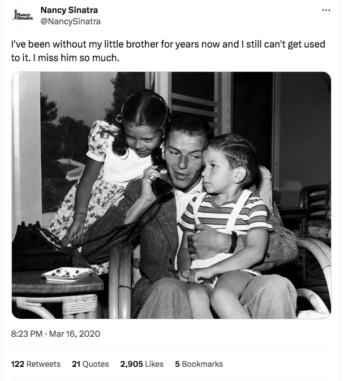The image size is (344, 381).
Task: View the 122 Retweets list
Action: pos(36,364)
